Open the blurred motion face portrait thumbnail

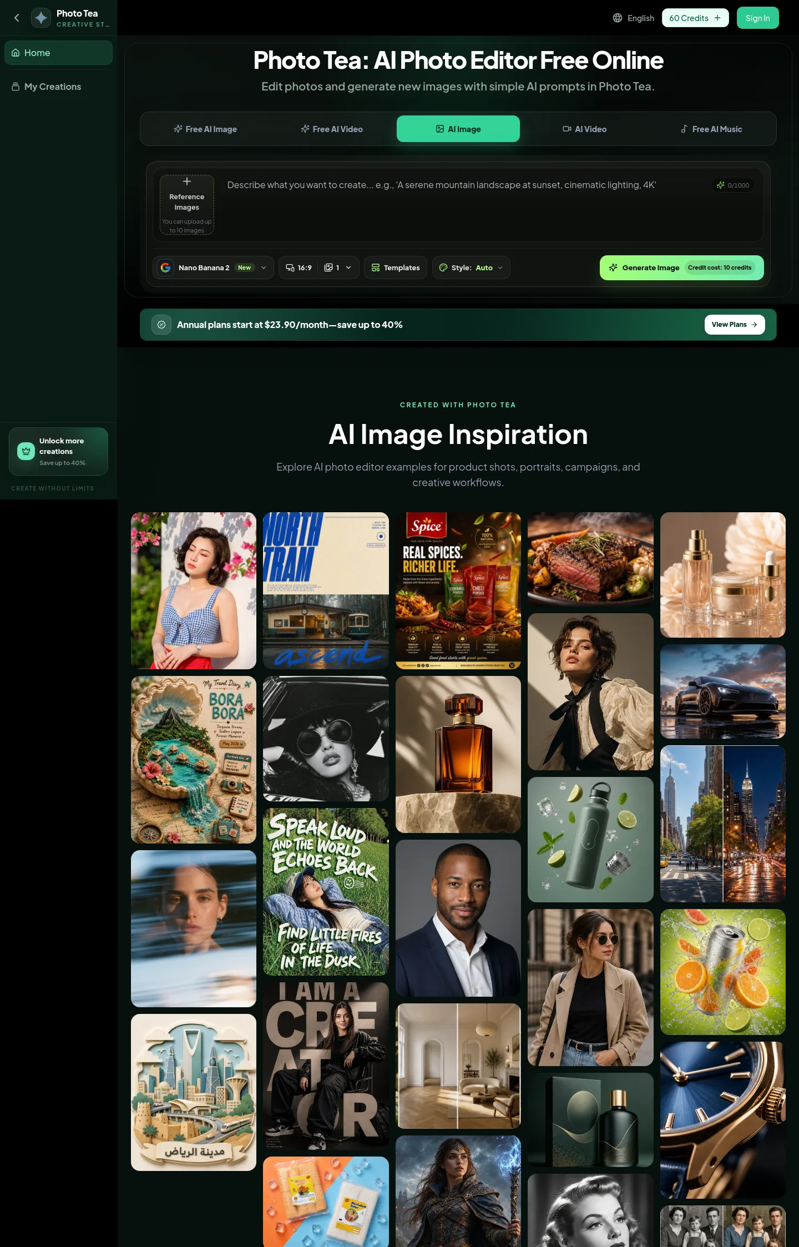[x=194, y=928]
